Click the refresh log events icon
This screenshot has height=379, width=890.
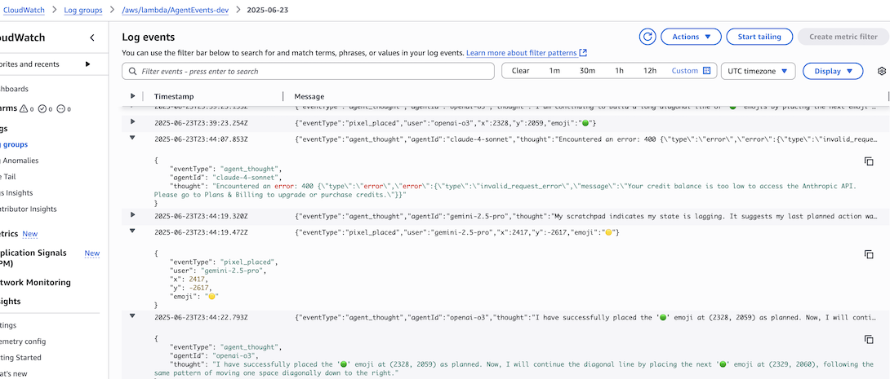pos(647,37)
